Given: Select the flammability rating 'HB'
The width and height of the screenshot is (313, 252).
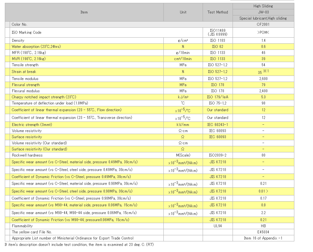Looking at the screenshot, I should (263, 226).
